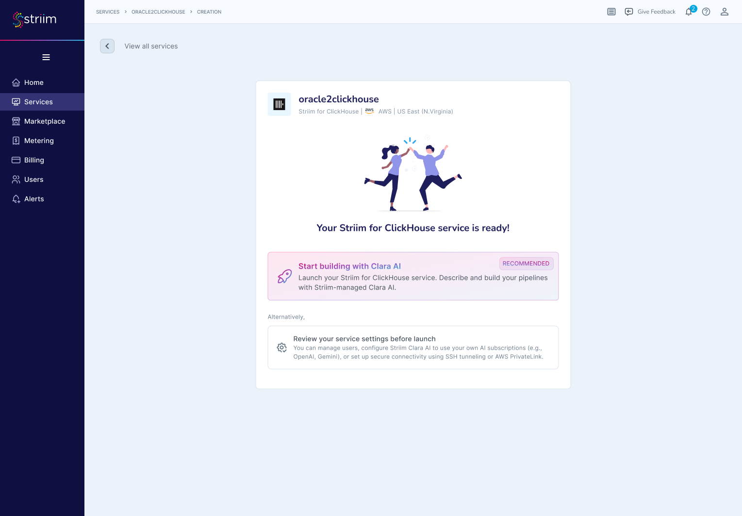Click the Users people icon
This screenshot has width=742, height=516.
click(16, 179)
